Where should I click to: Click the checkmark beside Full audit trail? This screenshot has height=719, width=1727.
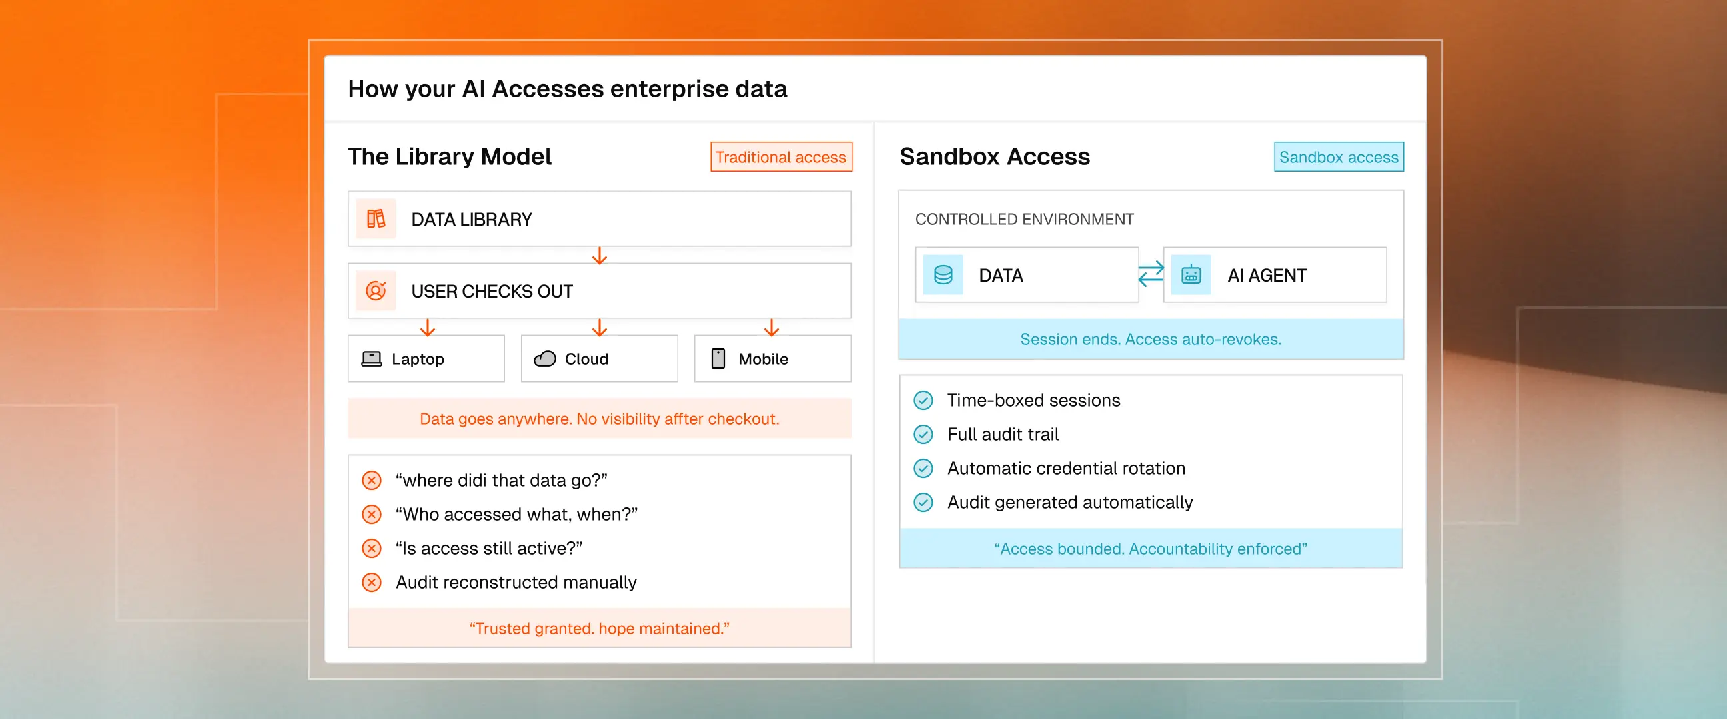[923, 435]
